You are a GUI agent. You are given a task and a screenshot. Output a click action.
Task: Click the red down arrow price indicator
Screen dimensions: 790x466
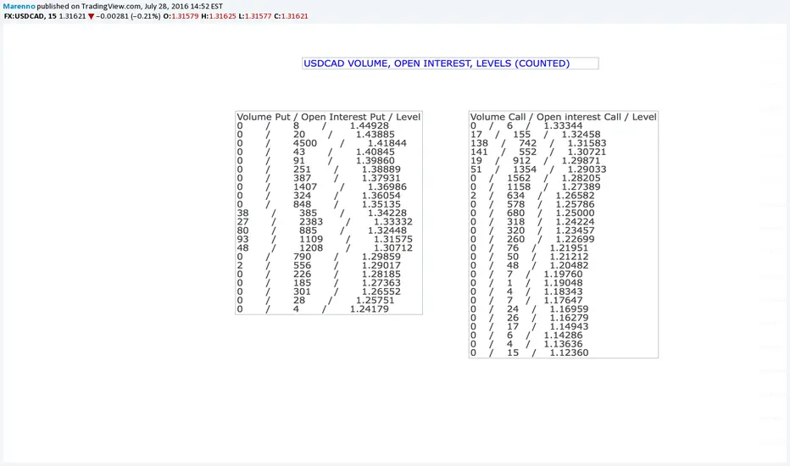(x=92, y=17)
